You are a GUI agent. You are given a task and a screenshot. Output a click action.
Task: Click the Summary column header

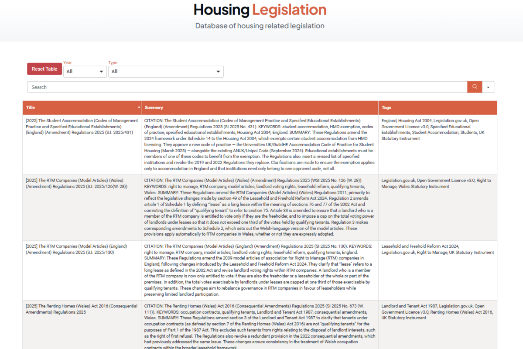point(154,107)
